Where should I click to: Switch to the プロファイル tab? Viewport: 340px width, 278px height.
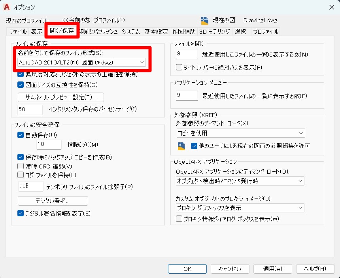point(265,32)
